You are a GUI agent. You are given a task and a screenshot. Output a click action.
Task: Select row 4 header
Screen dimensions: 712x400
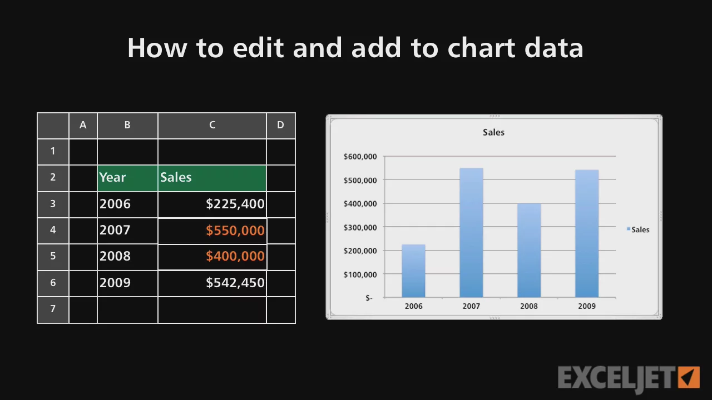pyautogui.click(x=53, y=230)
